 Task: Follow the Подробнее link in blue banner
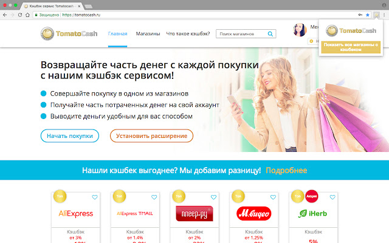point(286,170)
